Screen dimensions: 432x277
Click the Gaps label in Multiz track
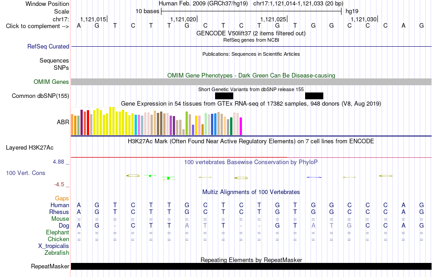pyautogui.click(x=62, y=199)
